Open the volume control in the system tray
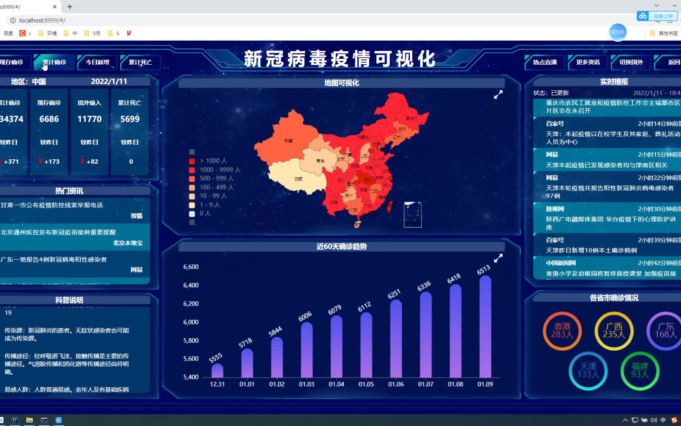 (654, 420)
